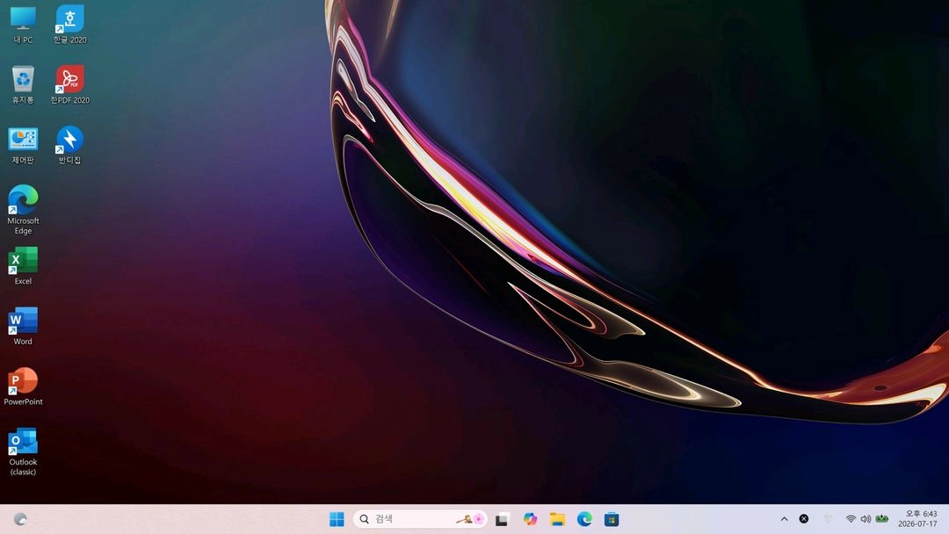
Task: Open the 한글 2020 shortcut
Action: coord(69,25)
